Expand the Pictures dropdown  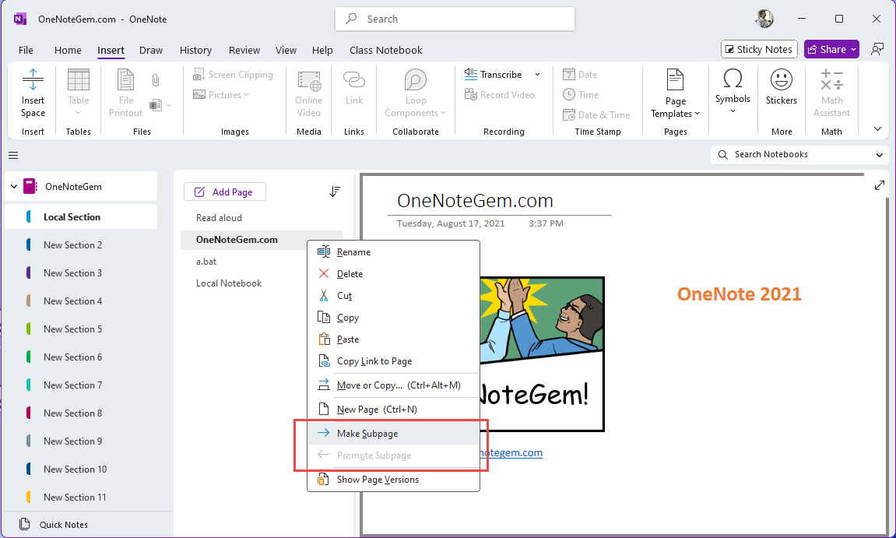247,95
